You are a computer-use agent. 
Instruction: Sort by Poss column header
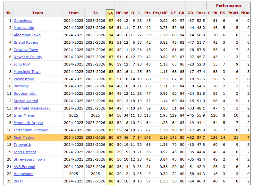coord(201,13)
